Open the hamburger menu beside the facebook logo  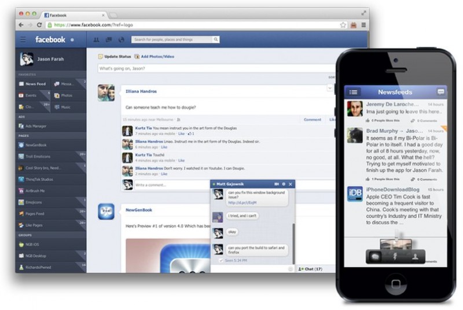[23, 39]
